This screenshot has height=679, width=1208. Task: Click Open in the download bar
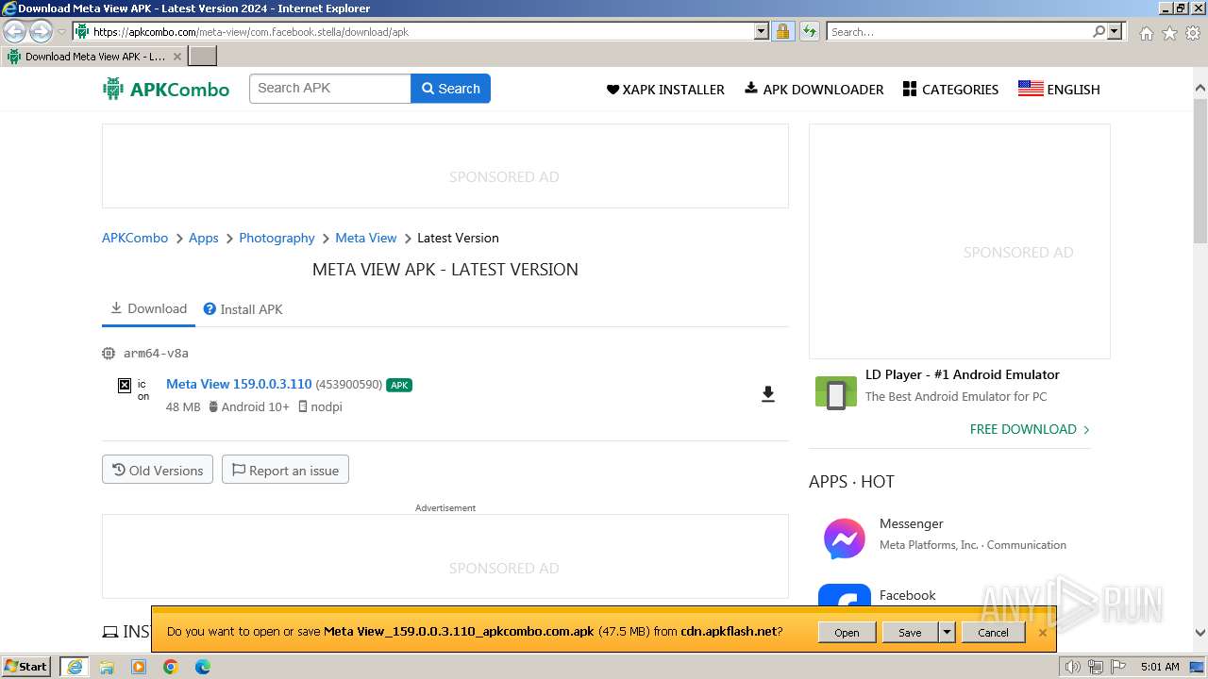(847, 633)
